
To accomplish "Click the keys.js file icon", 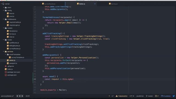I will (8, 13).
